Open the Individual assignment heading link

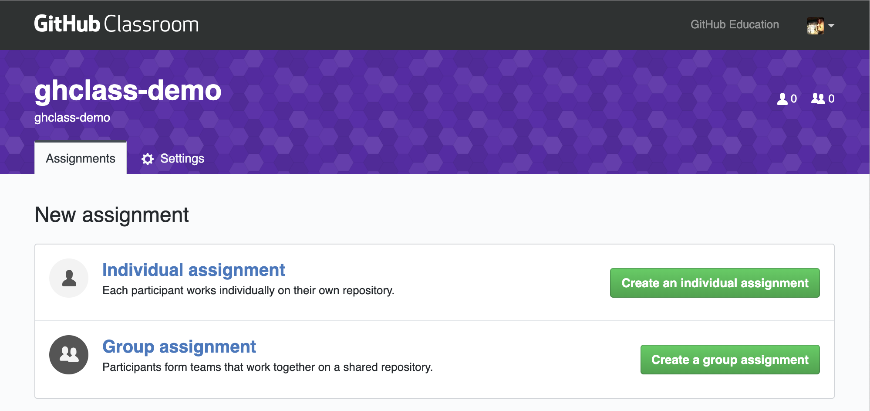[194, 270]
